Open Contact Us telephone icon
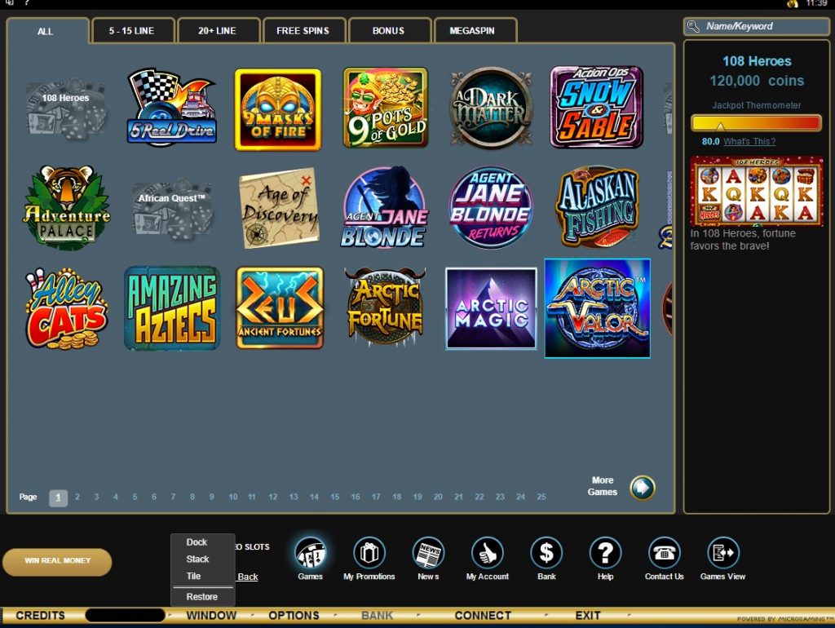The height and width of the screenshot is (628, 835). click(x=664, y=554)
